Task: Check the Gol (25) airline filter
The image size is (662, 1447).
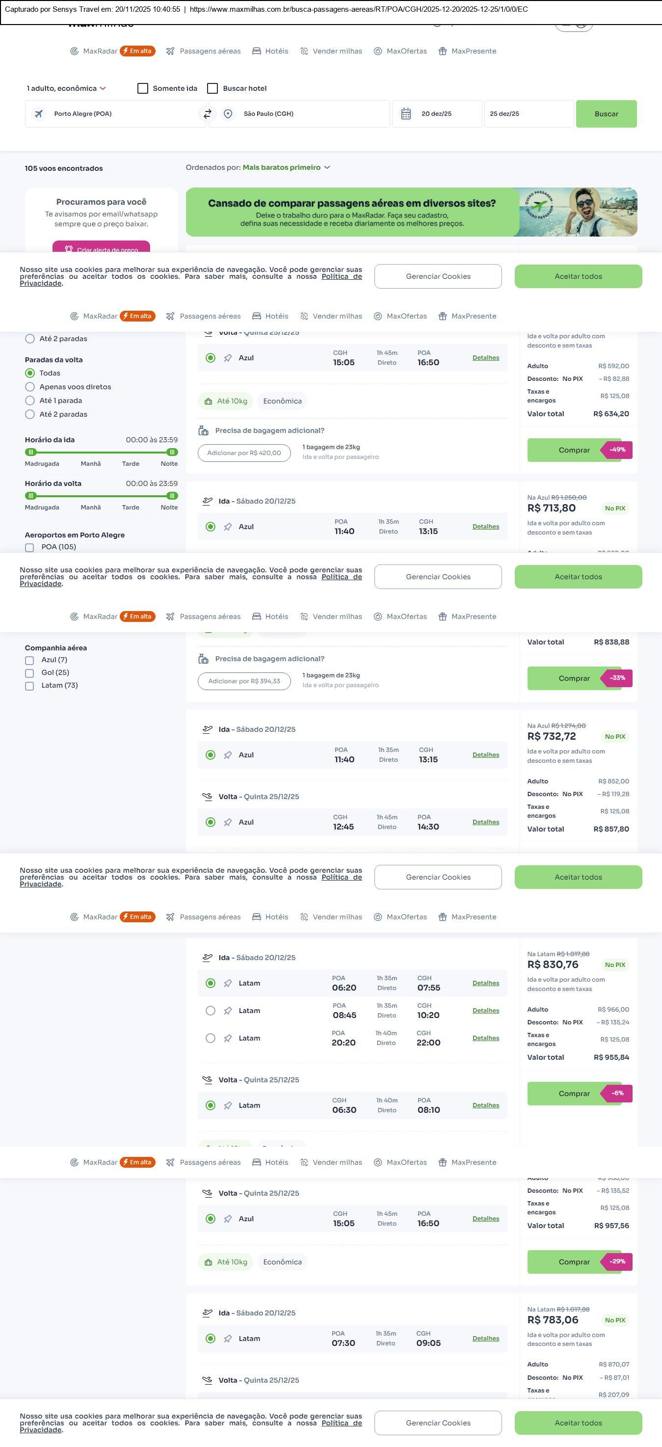Action: [30, 673]
